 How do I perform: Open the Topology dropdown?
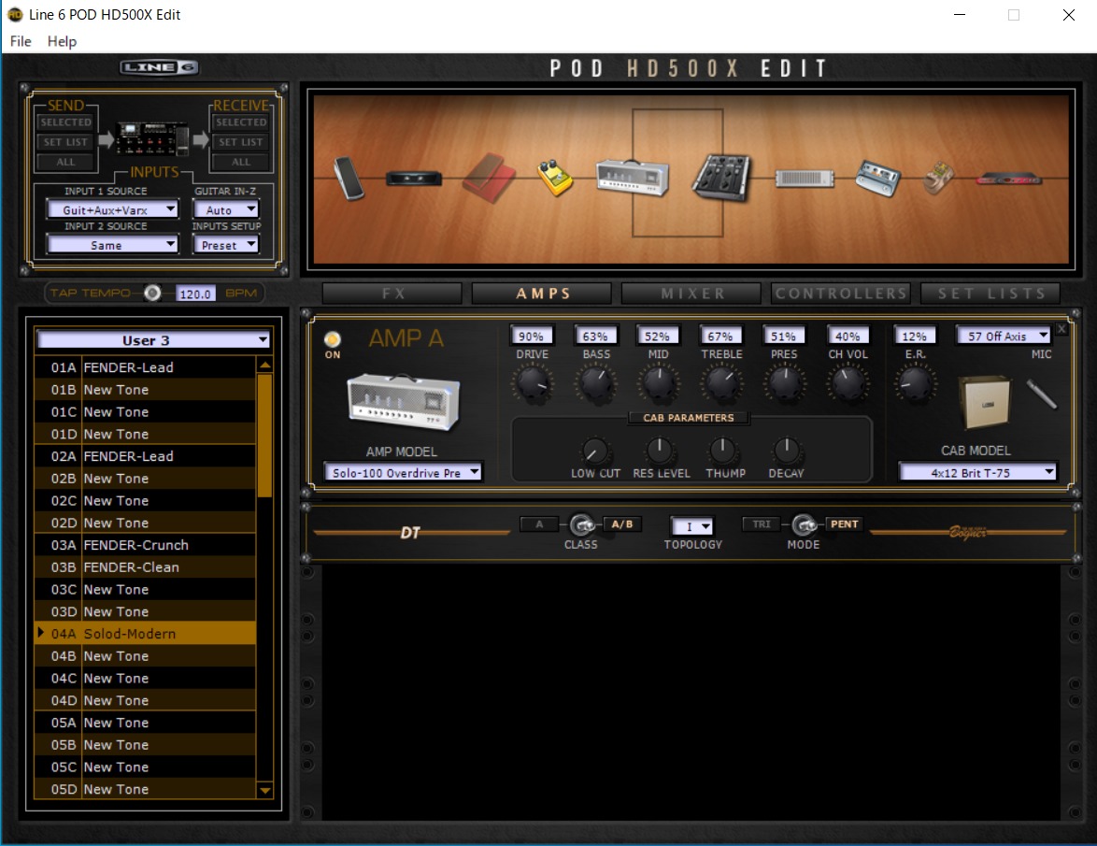(x=691, y=526)
